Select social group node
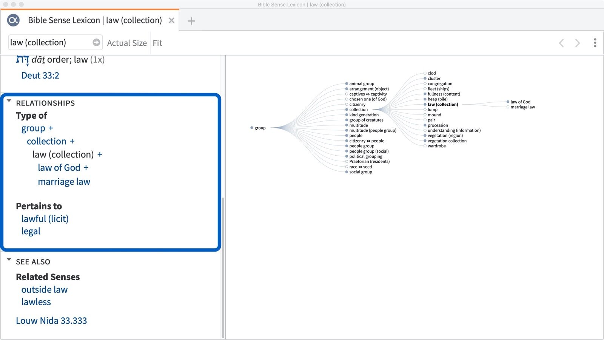604x340 pixels. tap(358, 172)
